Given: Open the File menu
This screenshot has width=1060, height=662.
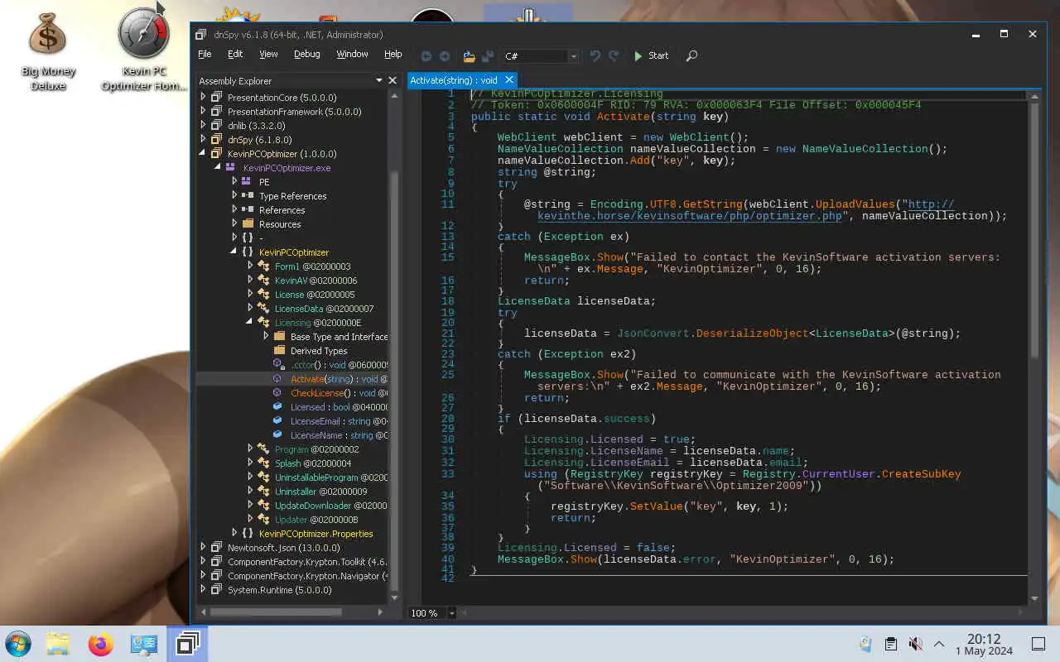Looking at the screenshot, I should click(205, 54).
